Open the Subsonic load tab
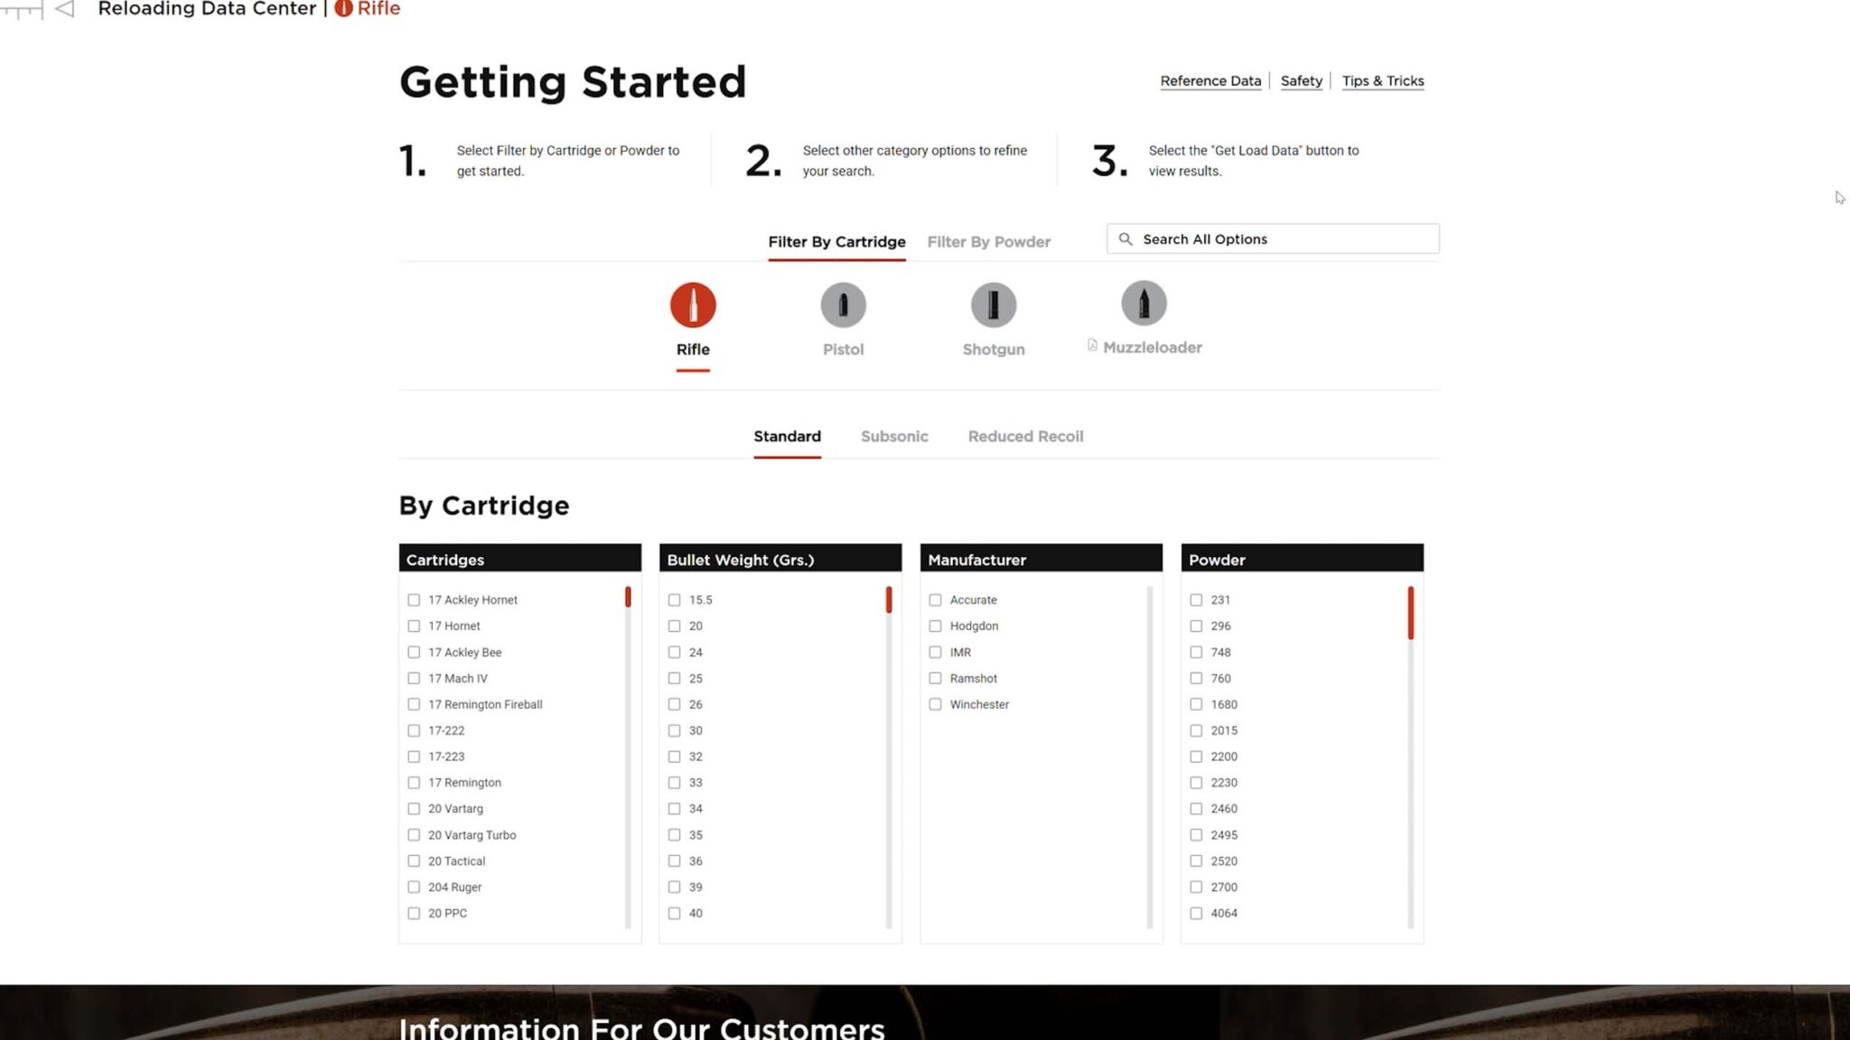Image resolution: width=1850 pixels, height=1040 pixels. click(x=893, y=436)
